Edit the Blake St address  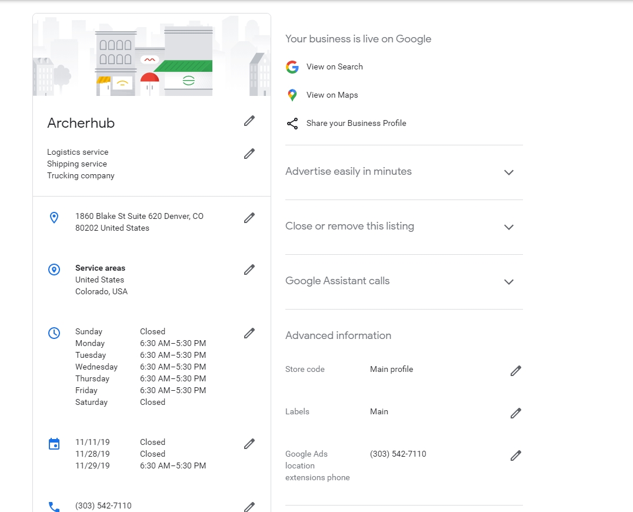pyautogui.click(x=249, y=218)
